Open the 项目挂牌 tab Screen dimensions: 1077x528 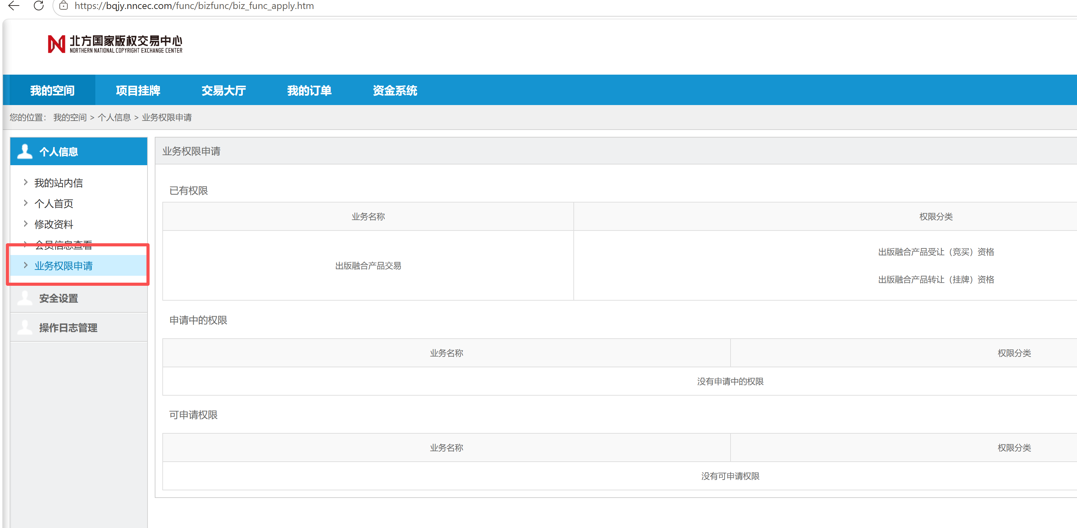click(x=138, y=91)
